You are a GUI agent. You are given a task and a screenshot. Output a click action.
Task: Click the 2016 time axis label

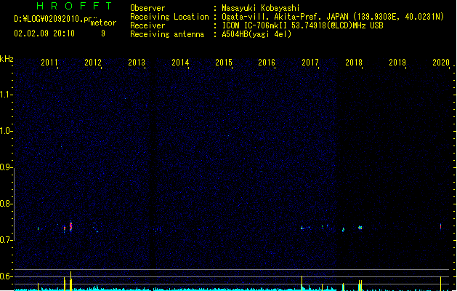tap(267, 63)
